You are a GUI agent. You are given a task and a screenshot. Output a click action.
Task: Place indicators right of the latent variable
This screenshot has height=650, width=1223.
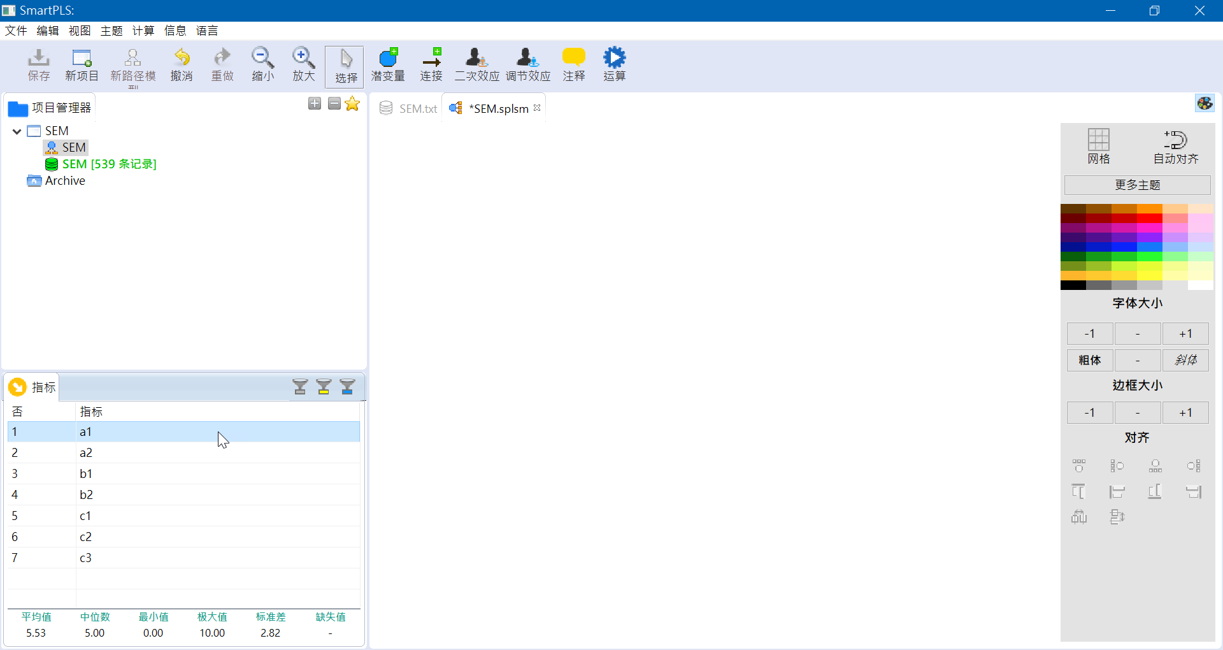[x=1194, y=466]
